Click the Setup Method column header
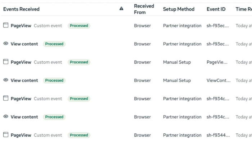The image size is (252, 142). pyautogui.click(x=179, y=9)
